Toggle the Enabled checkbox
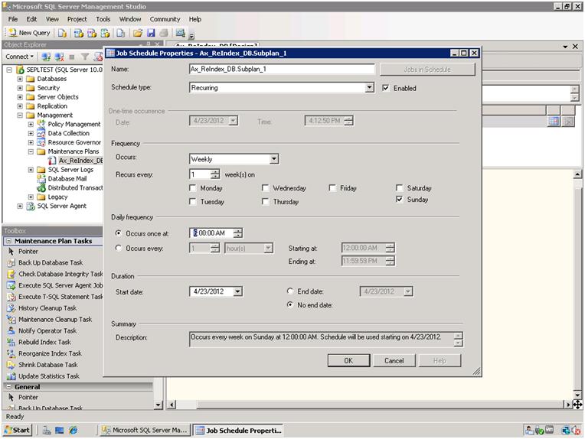Image resolution: width=585 pixels, height=439 pixels. click(386, 88)
